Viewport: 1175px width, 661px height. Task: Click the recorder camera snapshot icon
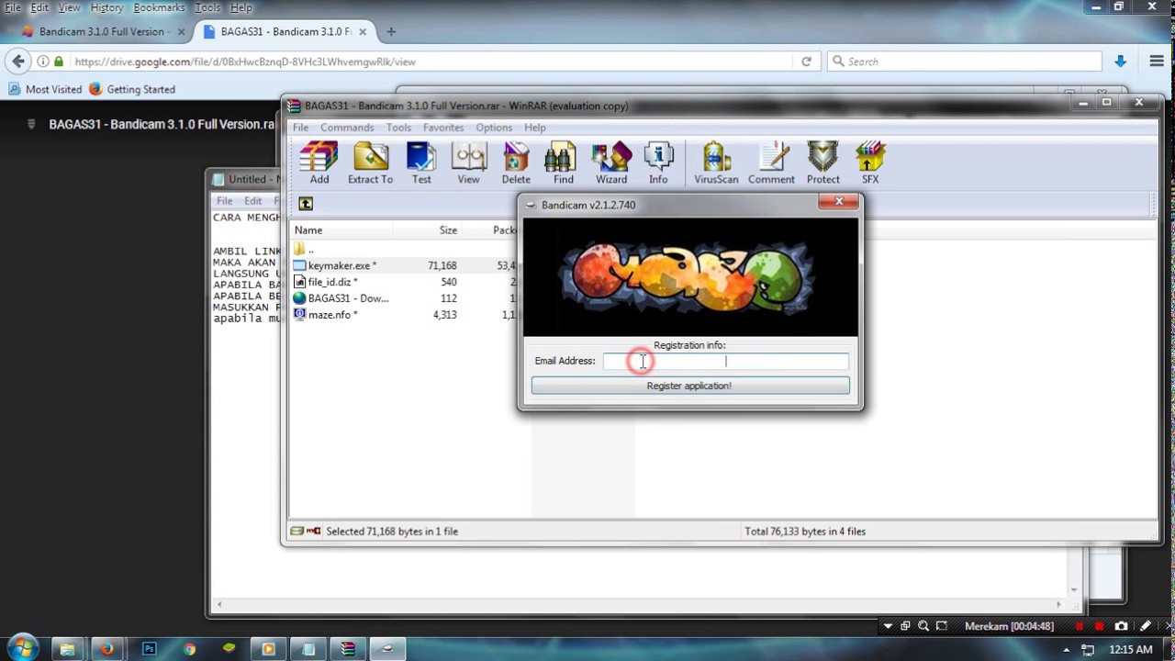tap(1121, 626)
